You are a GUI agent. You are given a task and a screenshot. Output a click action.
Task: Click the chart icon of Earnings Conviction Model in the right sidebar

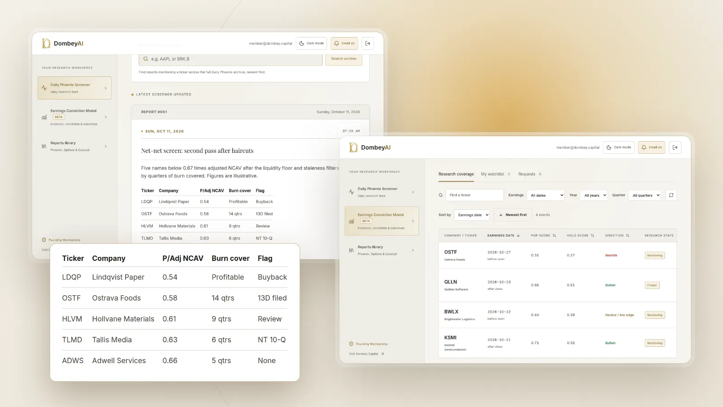[x=352, y=221]
